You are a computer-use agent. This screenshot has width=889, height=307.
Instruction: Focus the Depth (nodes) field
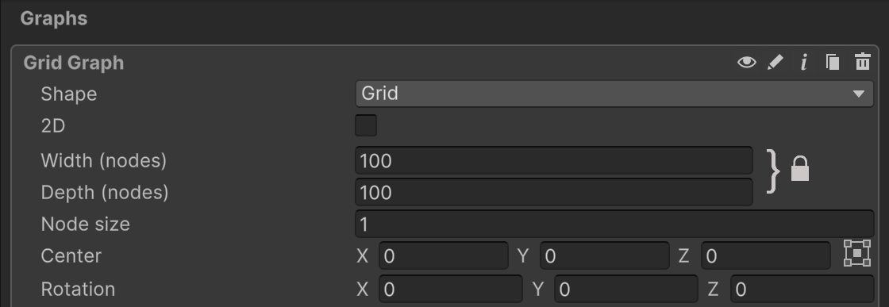554,193
